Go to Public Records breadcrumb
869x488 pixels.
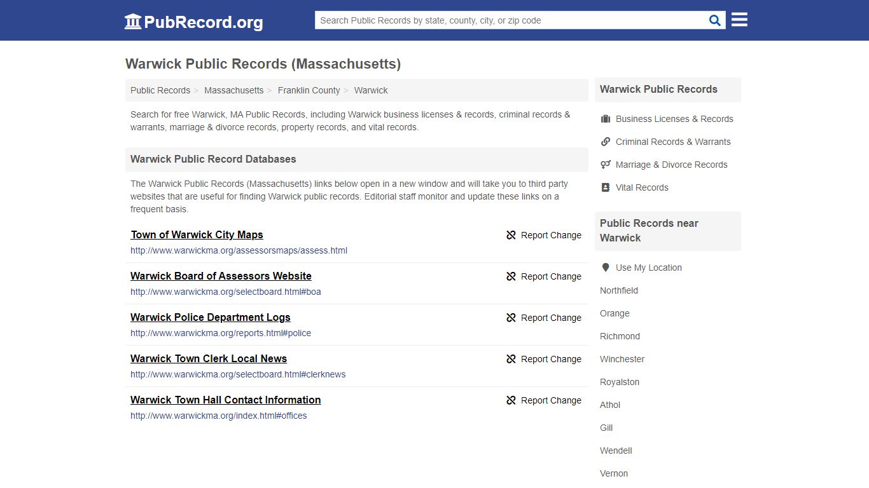tap(160, 90)
